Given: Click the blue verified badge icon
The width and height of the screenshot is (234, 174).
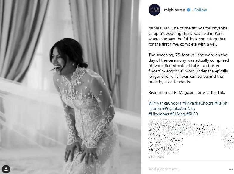Looking at the screenshot, I should [188, 10].
